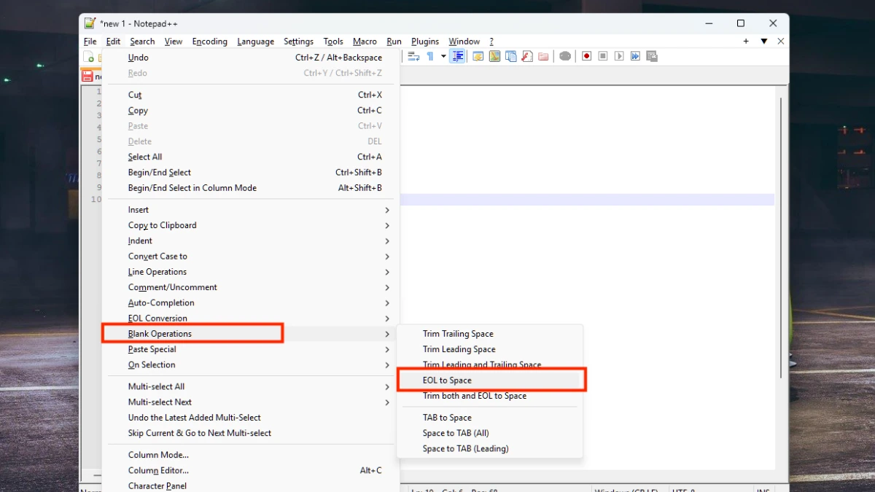This screenshot has width=875, height=492.
Task: Open the Language menu
Action: (256, 42)
